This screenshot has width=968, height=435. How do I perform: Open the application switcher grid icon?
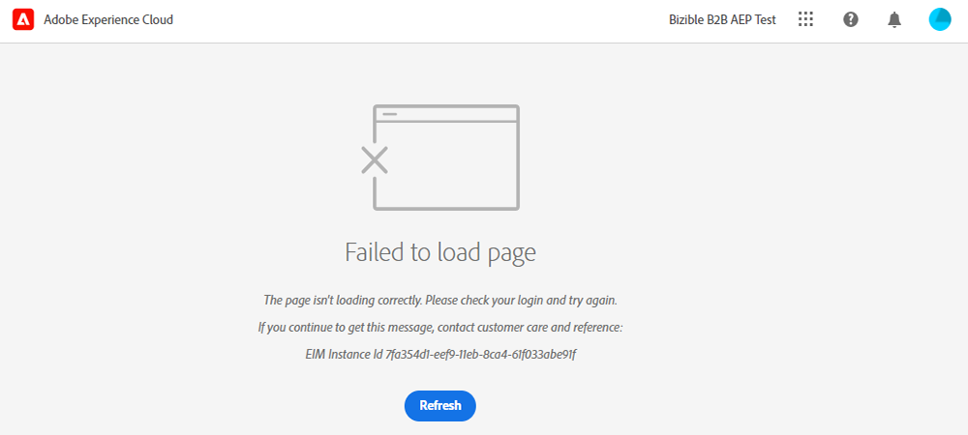coord(805,19)
